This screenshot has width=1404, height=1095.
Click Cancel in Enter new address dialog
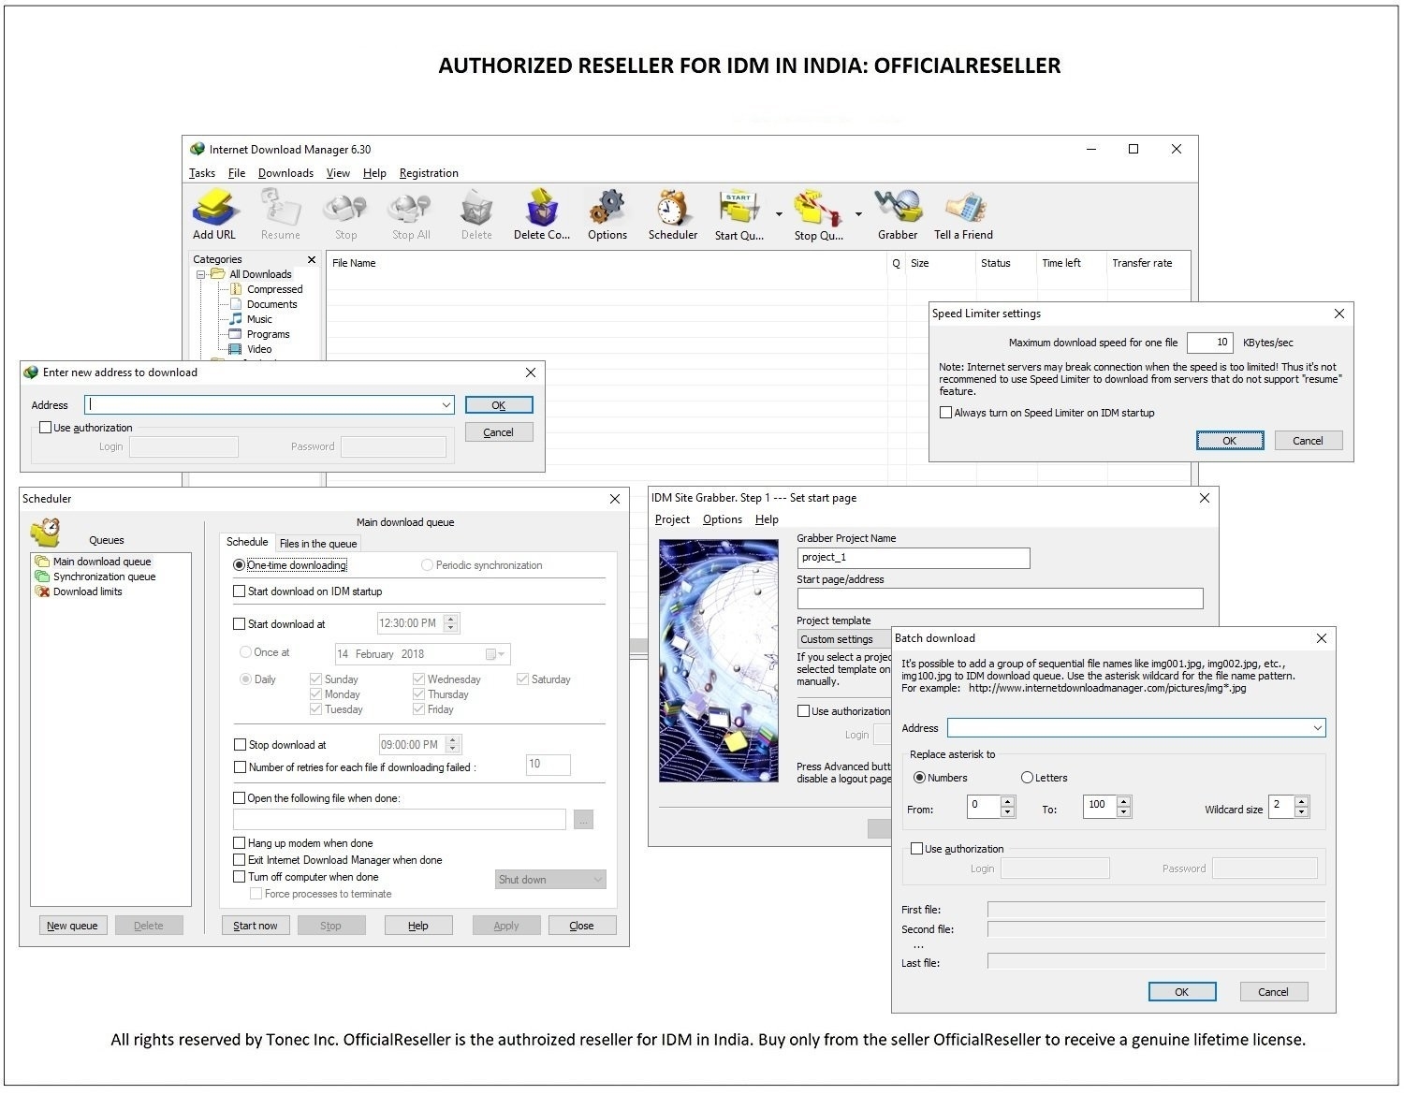[498, 432]
